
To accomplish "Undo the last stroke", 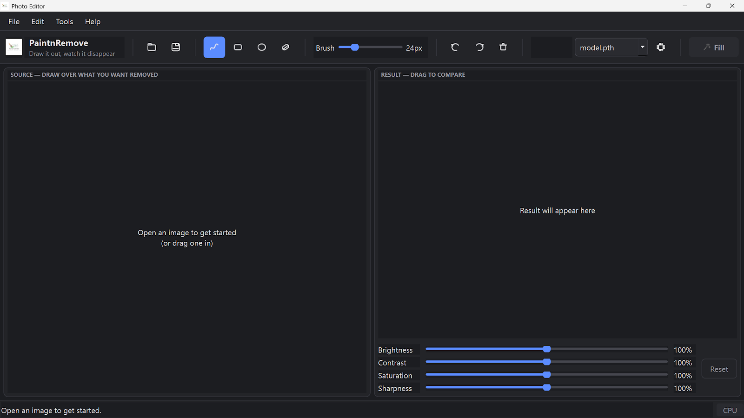I will [x=455, y=47].
